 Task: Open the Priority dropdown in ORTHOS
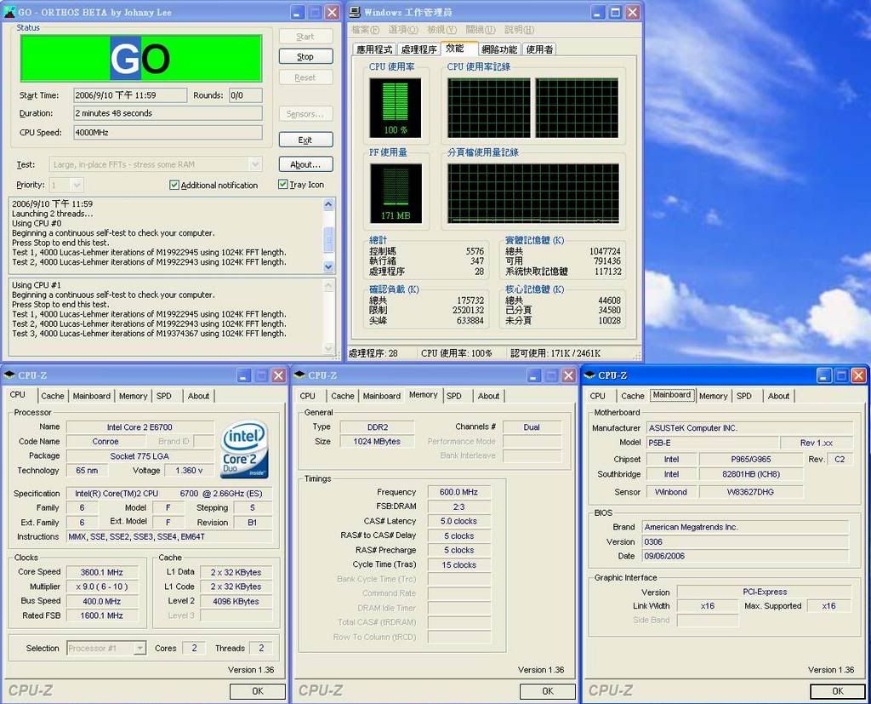coord(77,185)
